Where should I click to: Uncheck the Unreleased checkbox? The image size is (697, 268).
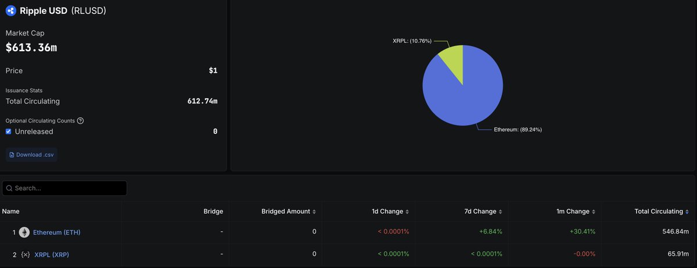click(x=9, y=131)
